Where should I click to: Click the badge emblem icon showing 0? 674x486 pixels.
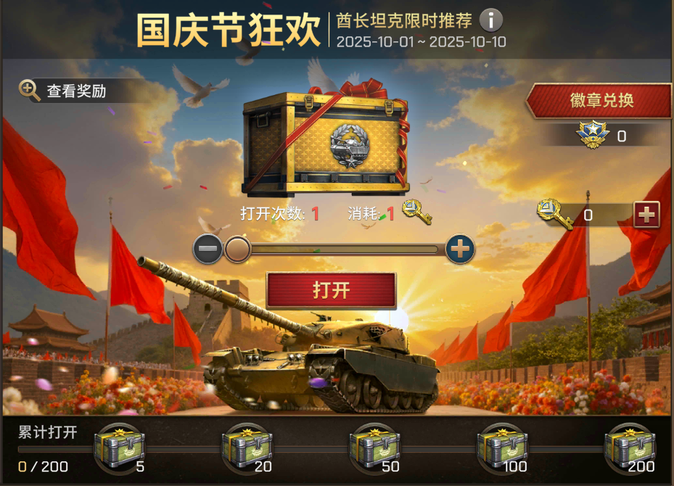[x=593, y=135]
